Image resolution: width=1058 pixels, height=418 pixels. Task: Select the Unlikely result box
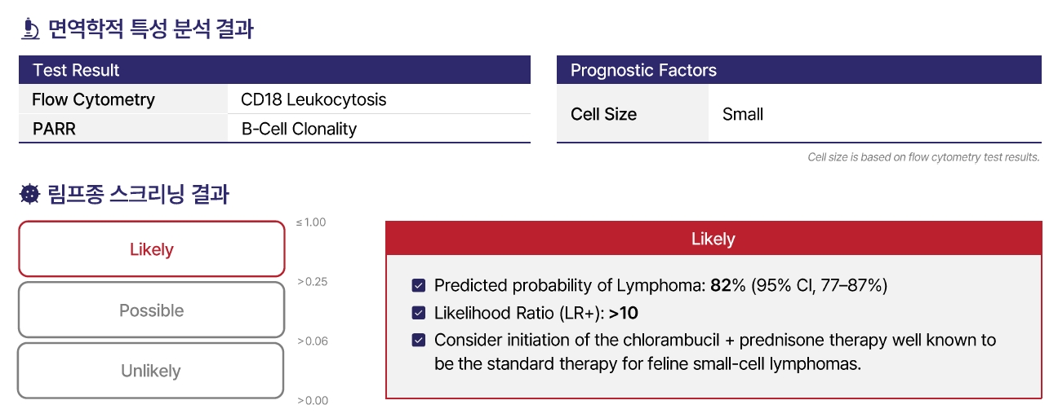(152, 371)
